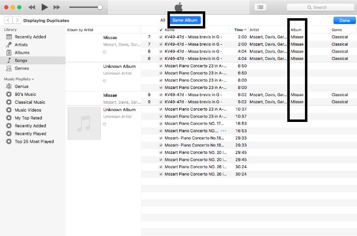Click the Search field
The image size is (357, 236).
tap(320, 7)
